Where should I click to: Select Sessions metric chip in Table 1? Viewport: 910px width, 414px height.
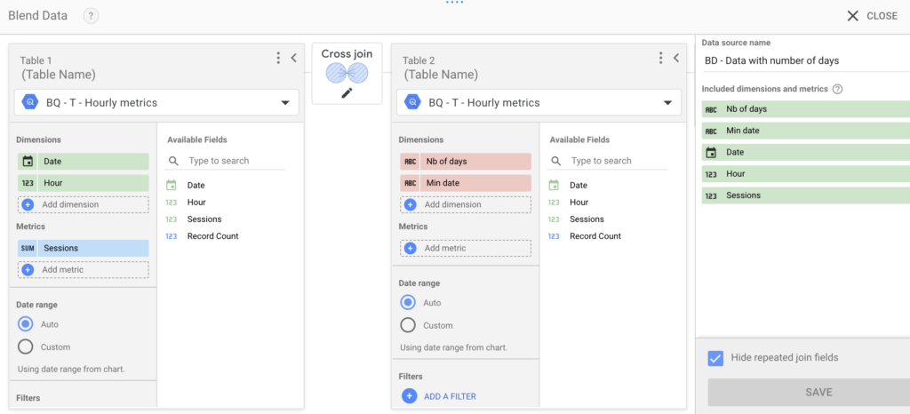(x=83, y=248)
